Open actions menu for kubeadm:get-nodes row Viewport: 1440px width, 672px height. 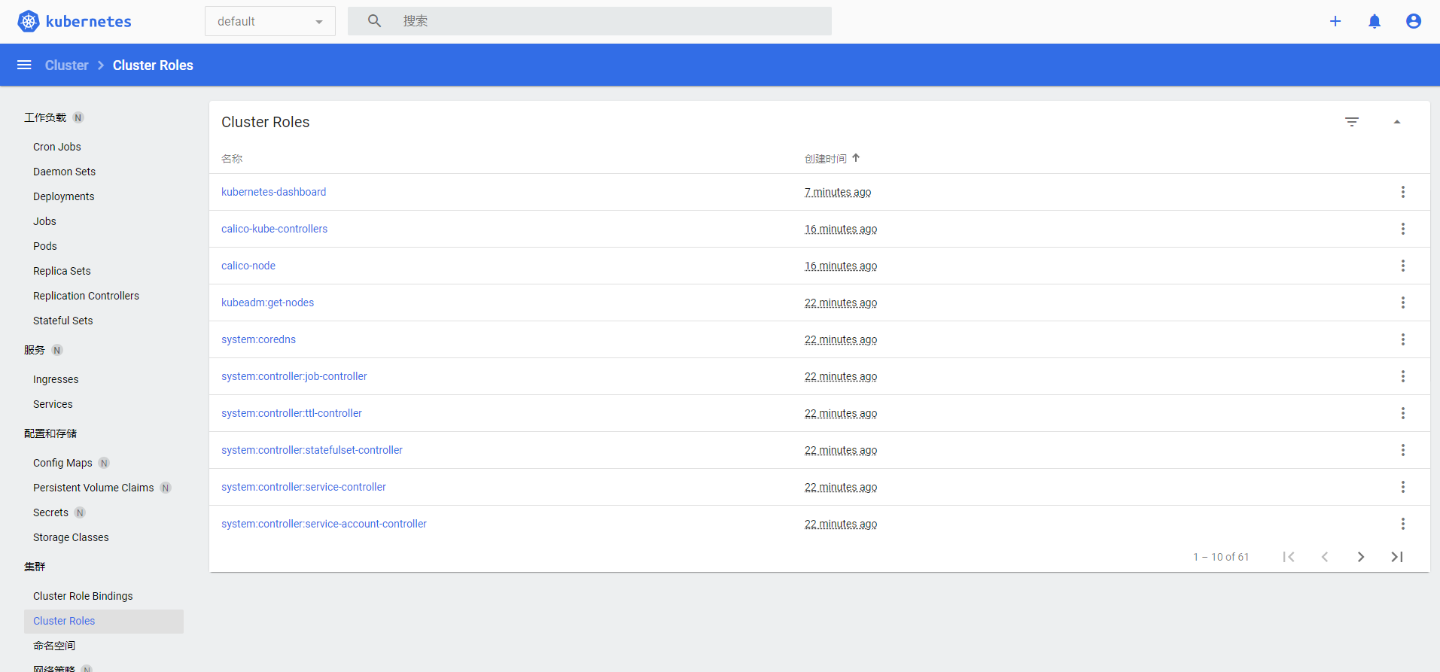click(x=1403, y=303)
